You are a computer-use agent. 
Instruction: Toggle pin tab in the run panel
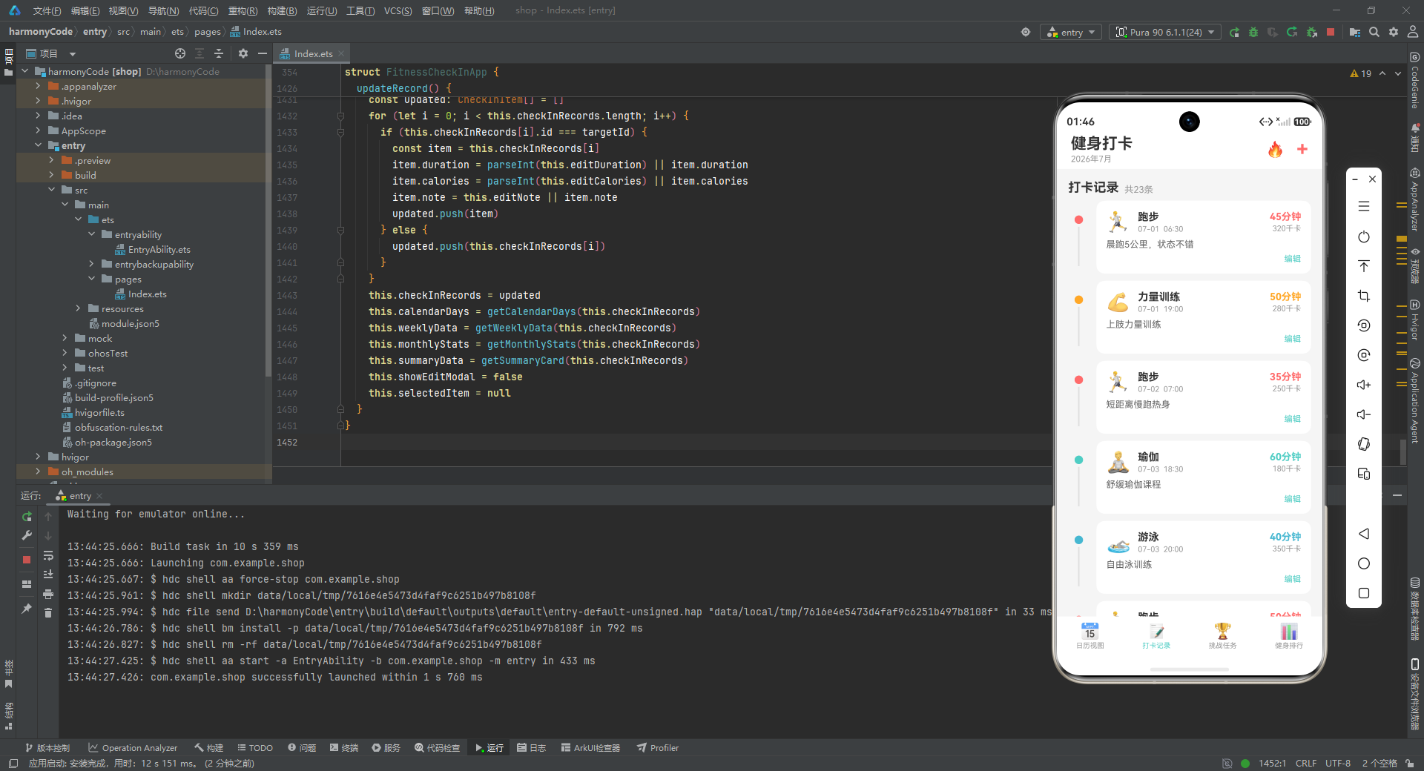coord(27,609)
